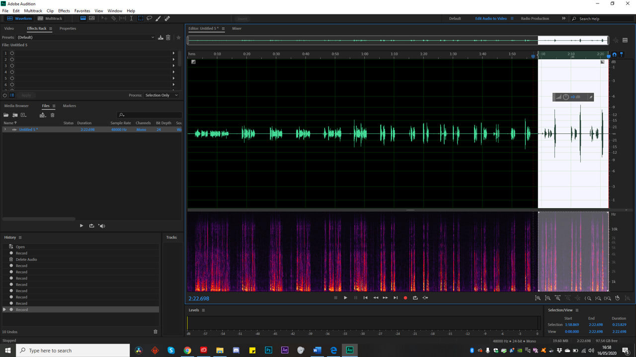
Task: Show the spectral pitch display
Action: pyautogui.click(x=92, y=18)
